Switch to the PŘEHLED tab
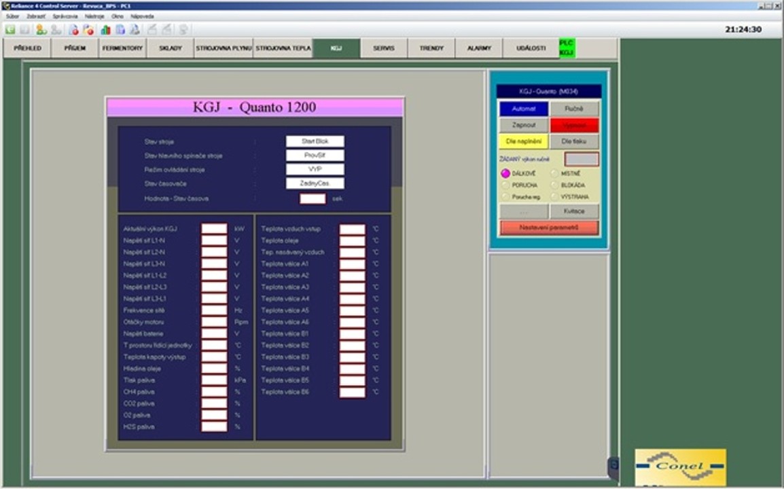Viewport: 784px width, 489px height. tap(27, 48)
